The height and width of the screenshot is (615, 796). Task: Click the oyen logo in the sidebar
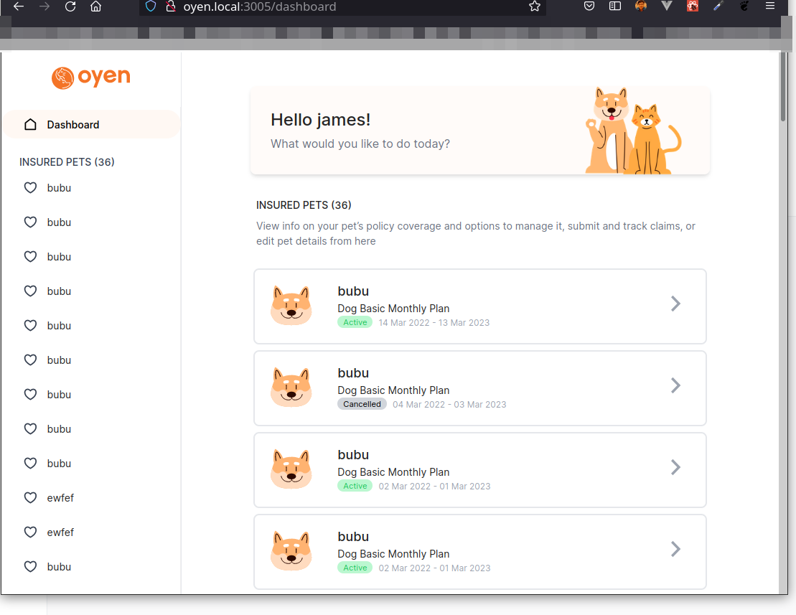click(x=91, y=78)
